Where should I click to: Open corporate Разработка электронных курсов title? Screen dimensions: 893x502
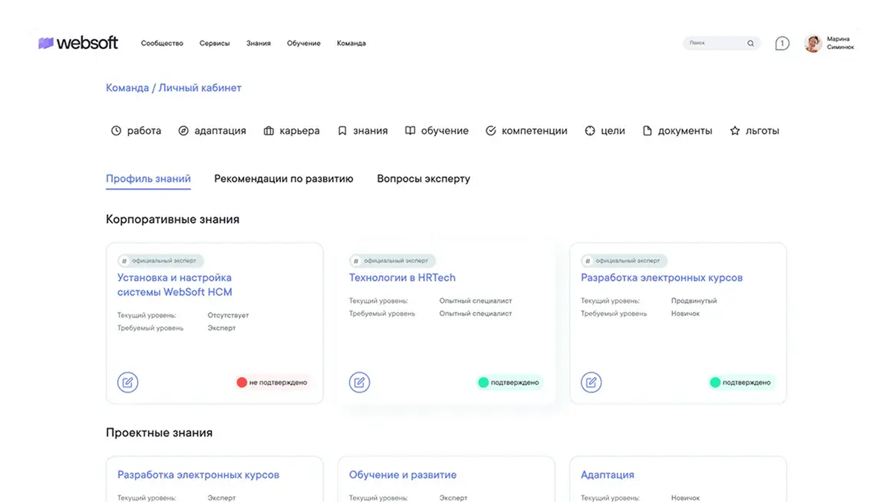pyautogui.click(x=661, y=278)
